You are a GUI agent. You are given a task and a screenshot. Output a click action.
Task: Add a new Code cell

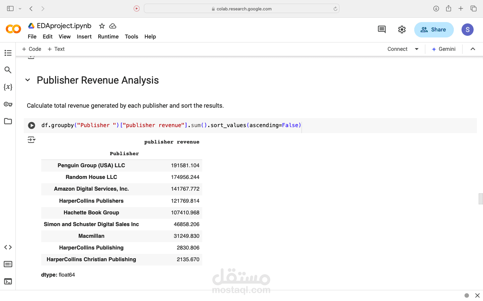[32, 49]
